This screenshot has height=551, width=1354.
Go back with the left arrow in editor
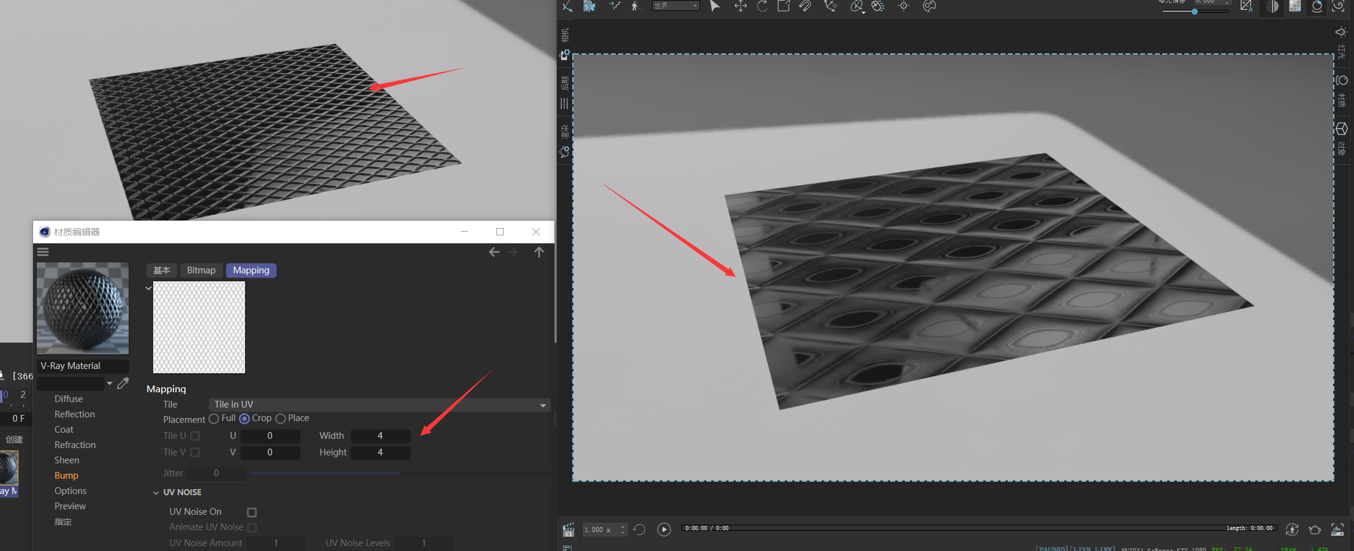(494, 252)
